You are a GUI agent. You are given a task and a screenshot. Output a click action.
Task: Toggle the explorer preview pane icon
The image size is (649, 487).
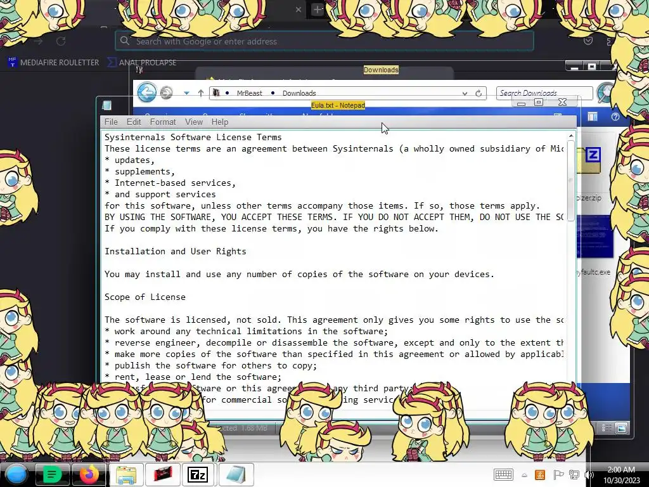pos(593,117)
